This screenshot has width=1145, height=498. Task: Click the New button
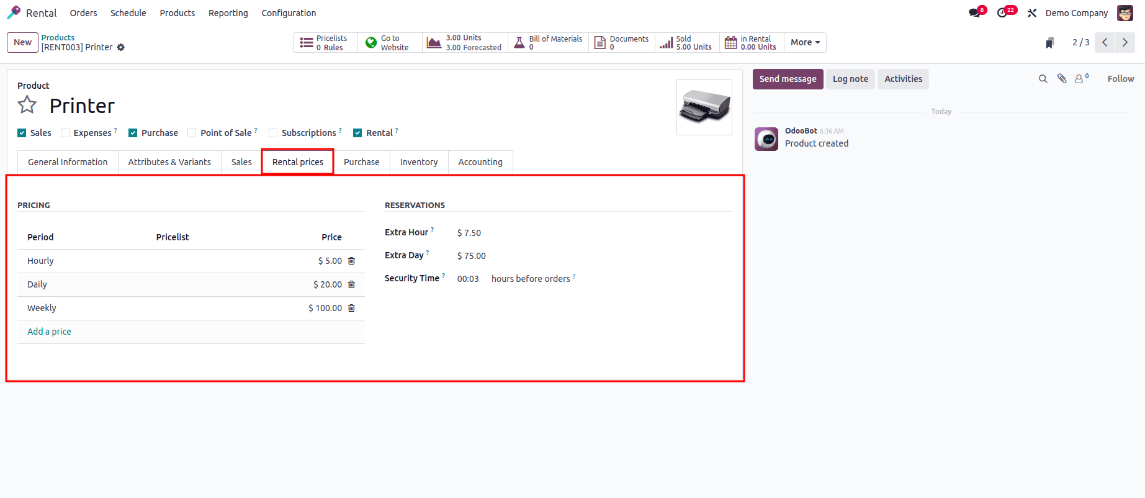(x=23, y=42)
